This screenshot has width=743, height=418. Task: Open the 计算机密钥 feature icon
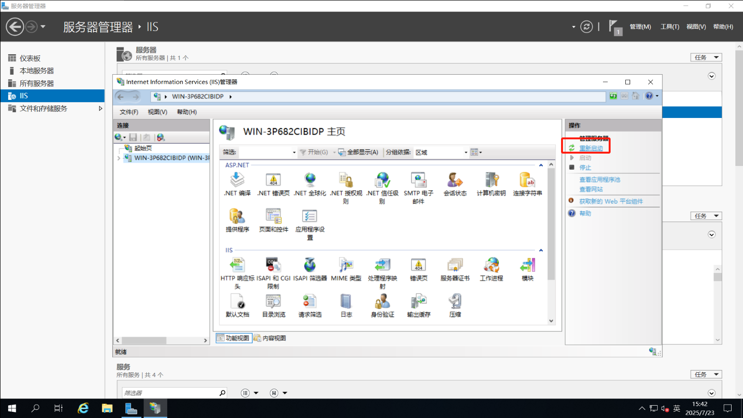point(491,180)
